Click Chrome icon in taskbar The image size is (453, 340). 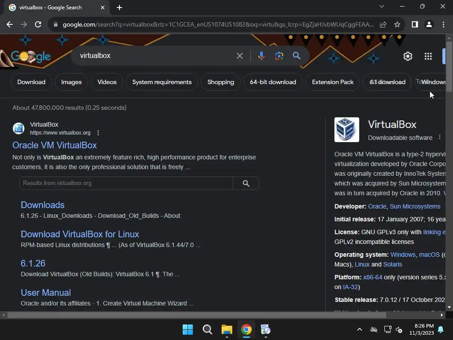[x=246, y=329]
